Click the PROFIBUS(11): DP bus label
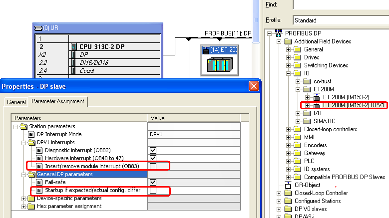Image resolution: width=389 pixels, height=218 pixels. click(x=228, y=33)
